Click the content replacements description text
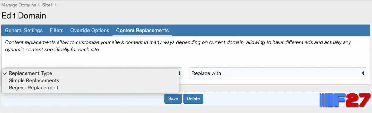 click(178, 46)
